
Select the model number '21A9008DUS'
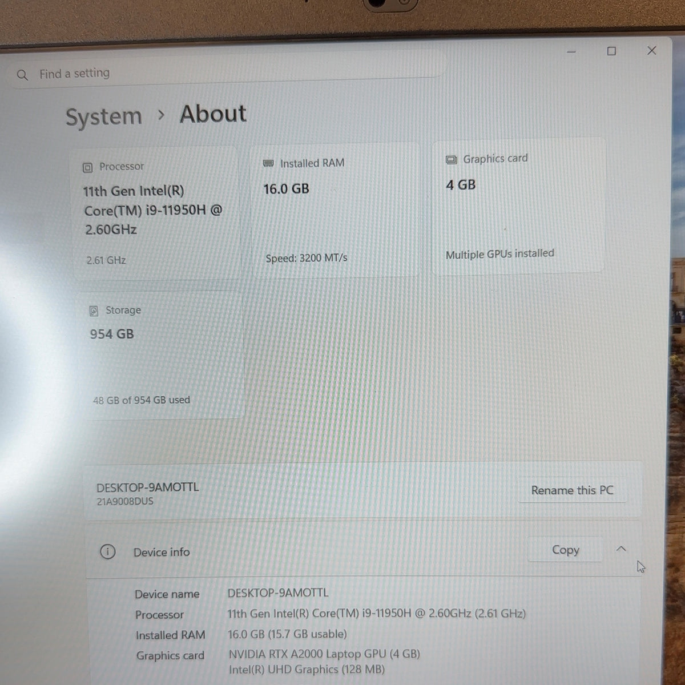click(125, 502)
